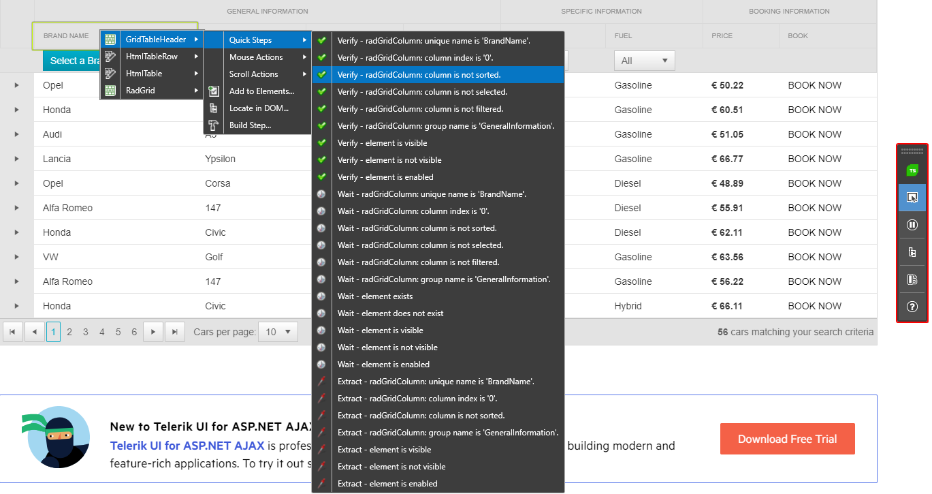Viewport: 932px width, 494px height.
Task: Expand the Opel Corsa row
Action: (x=17, y=183)
